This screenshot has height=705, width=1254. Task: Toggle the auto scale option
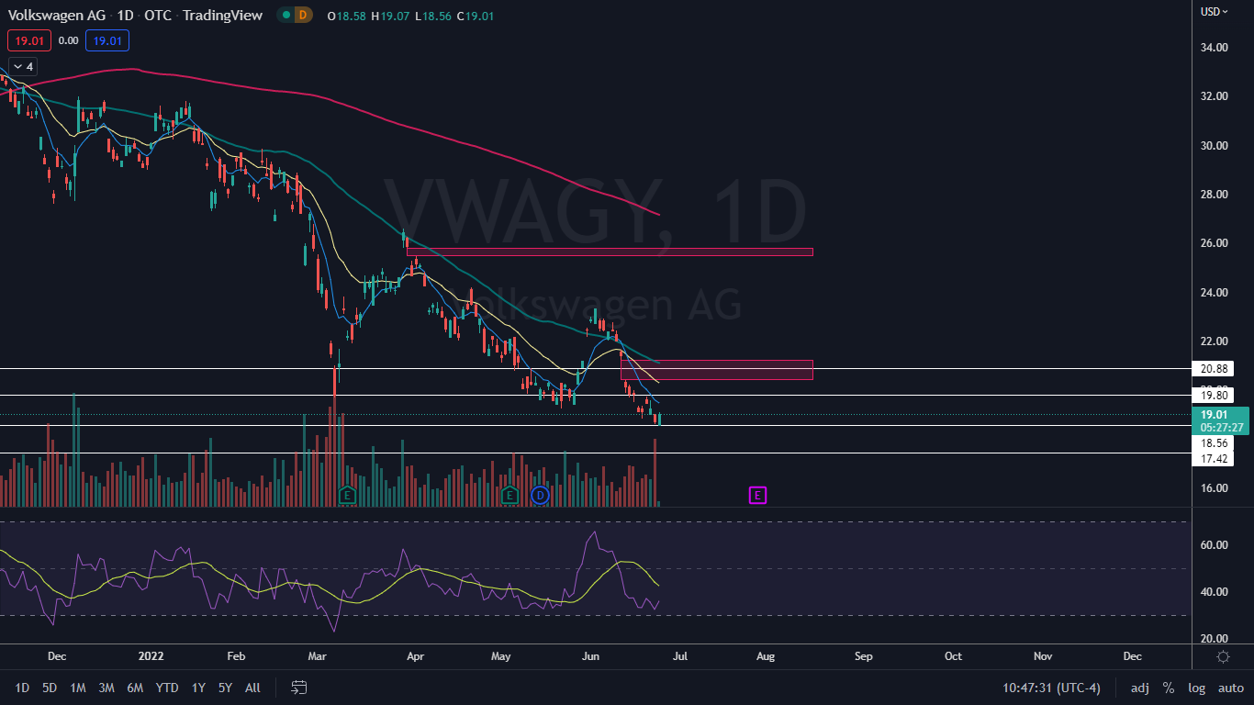coord(1230,688)
